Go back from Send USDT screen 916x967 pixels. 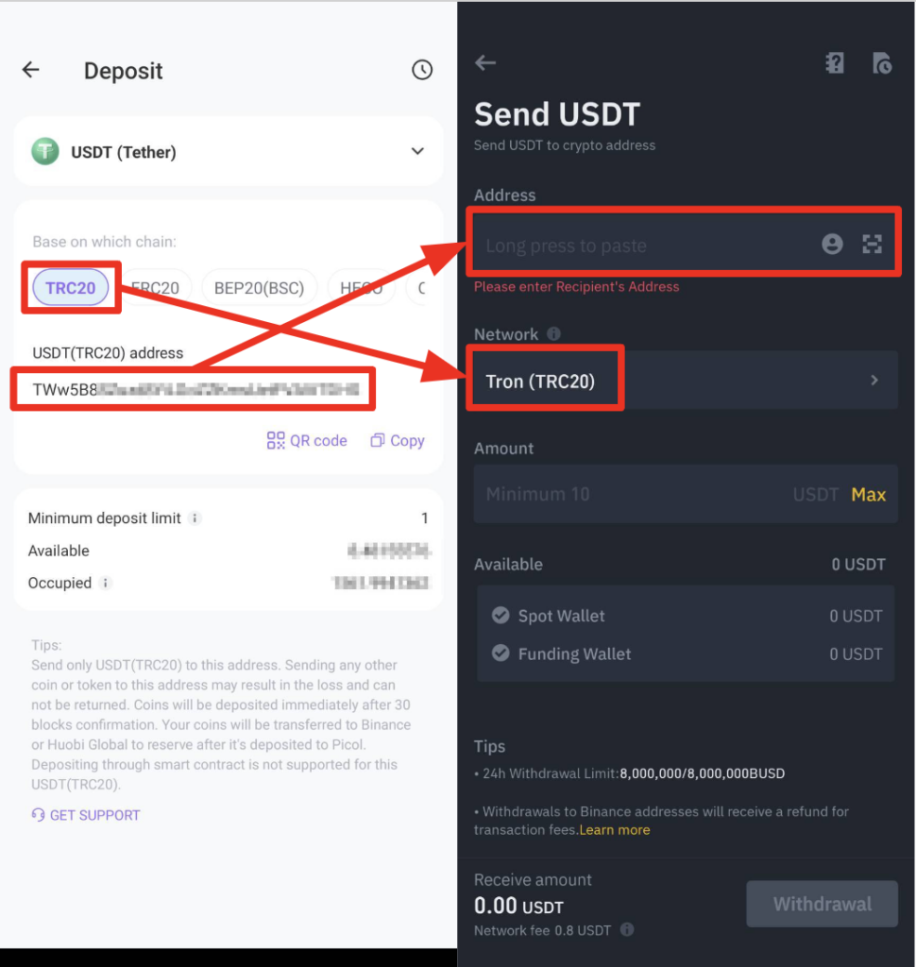coord(485,62)
